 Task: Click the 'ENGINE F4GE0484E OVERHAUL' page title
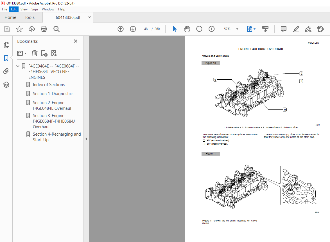click(261, 49)
